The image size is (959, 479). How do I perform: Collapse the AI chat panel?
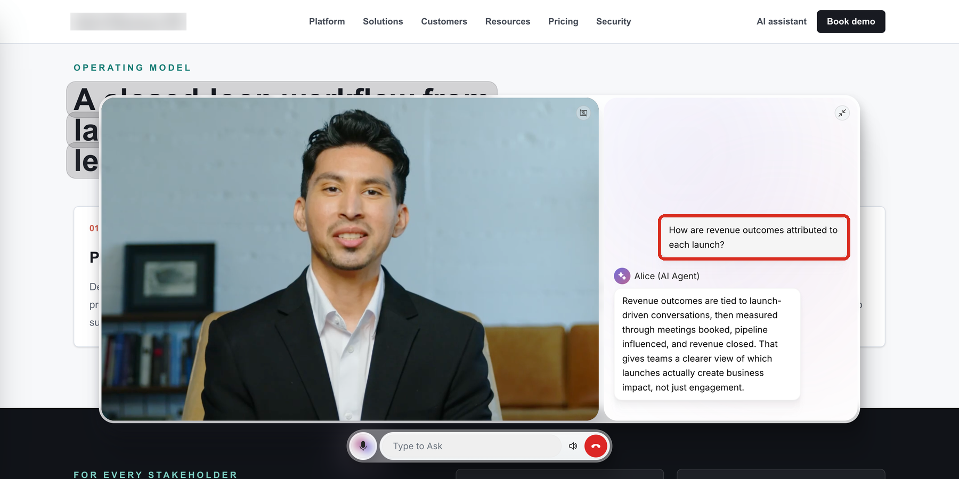click(x=842, y=113)
